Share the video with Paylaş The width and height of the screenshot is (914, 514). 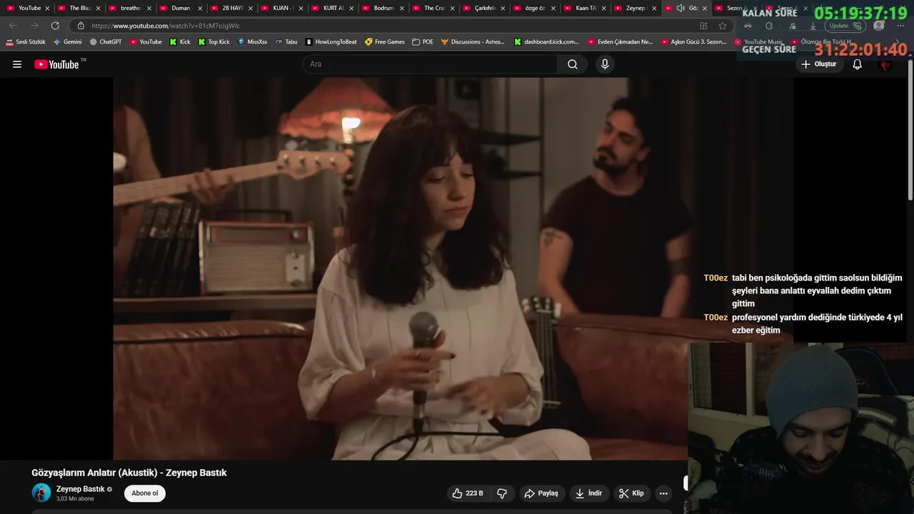point(541,493)
